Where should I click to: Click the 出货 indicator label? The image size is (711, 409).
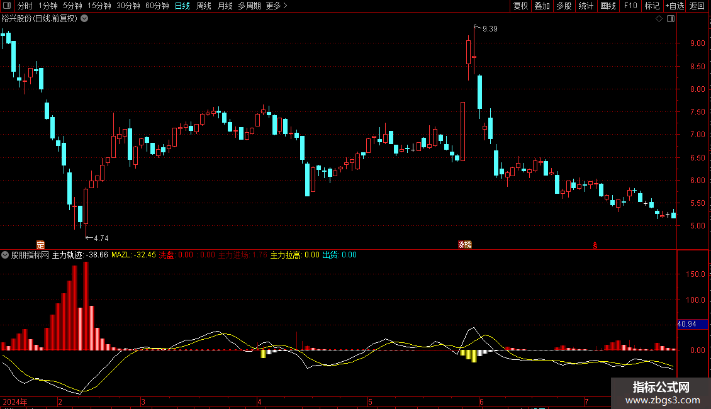point(339,255)
